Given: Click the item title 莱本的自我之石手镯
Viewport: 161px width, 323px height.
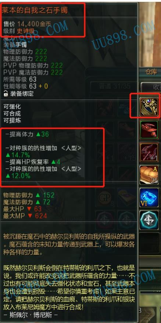Looking at the screenshot, I should (x=35, y=10).
